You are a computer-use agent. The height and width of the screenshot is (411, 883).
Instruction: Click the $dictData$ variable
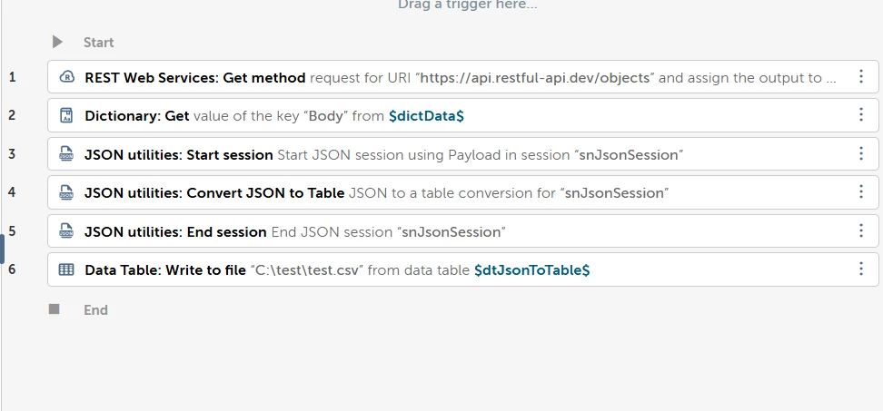(x=426, y=115)
